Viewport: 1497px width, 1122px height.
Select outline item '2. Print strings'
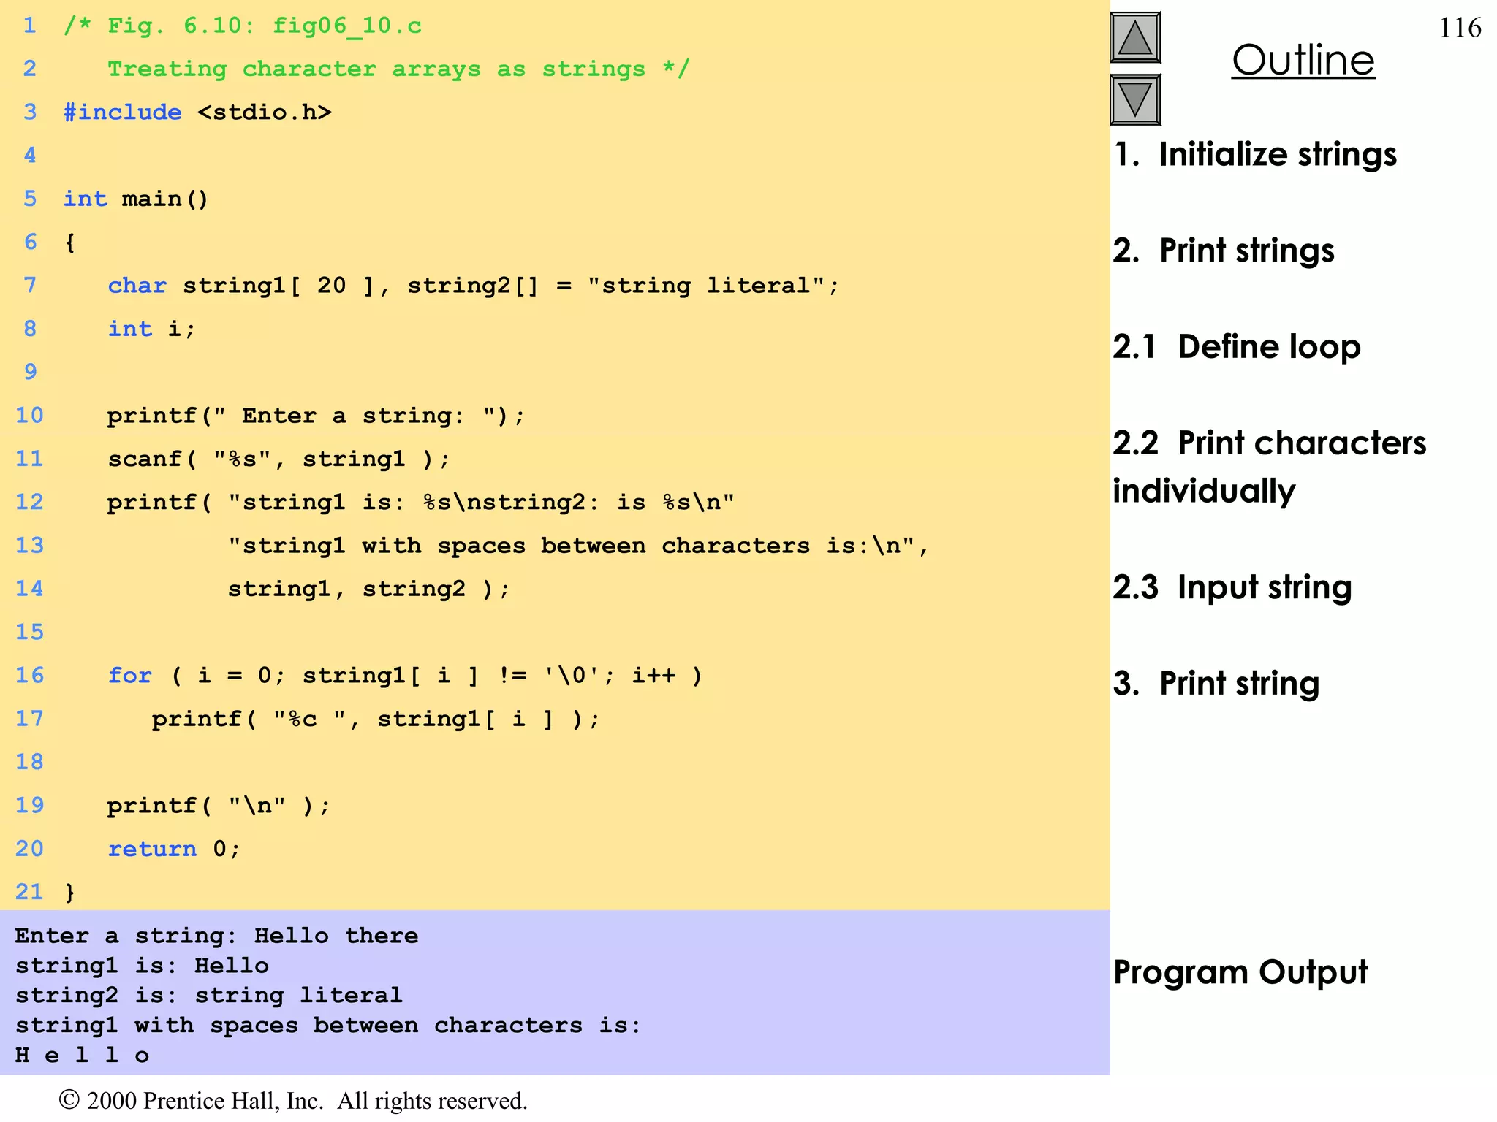pyautogui.click(x=1224, y=251)
